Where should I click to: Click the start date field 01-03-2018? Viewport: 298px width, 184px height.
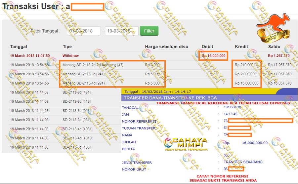[84, 31]
